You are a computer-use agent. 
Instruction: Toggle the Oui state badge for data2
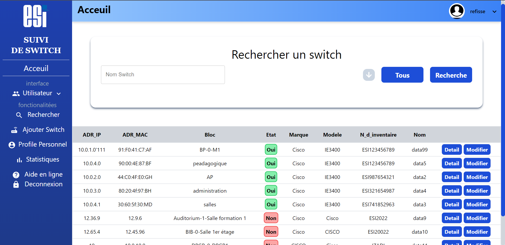pos(271,177)
